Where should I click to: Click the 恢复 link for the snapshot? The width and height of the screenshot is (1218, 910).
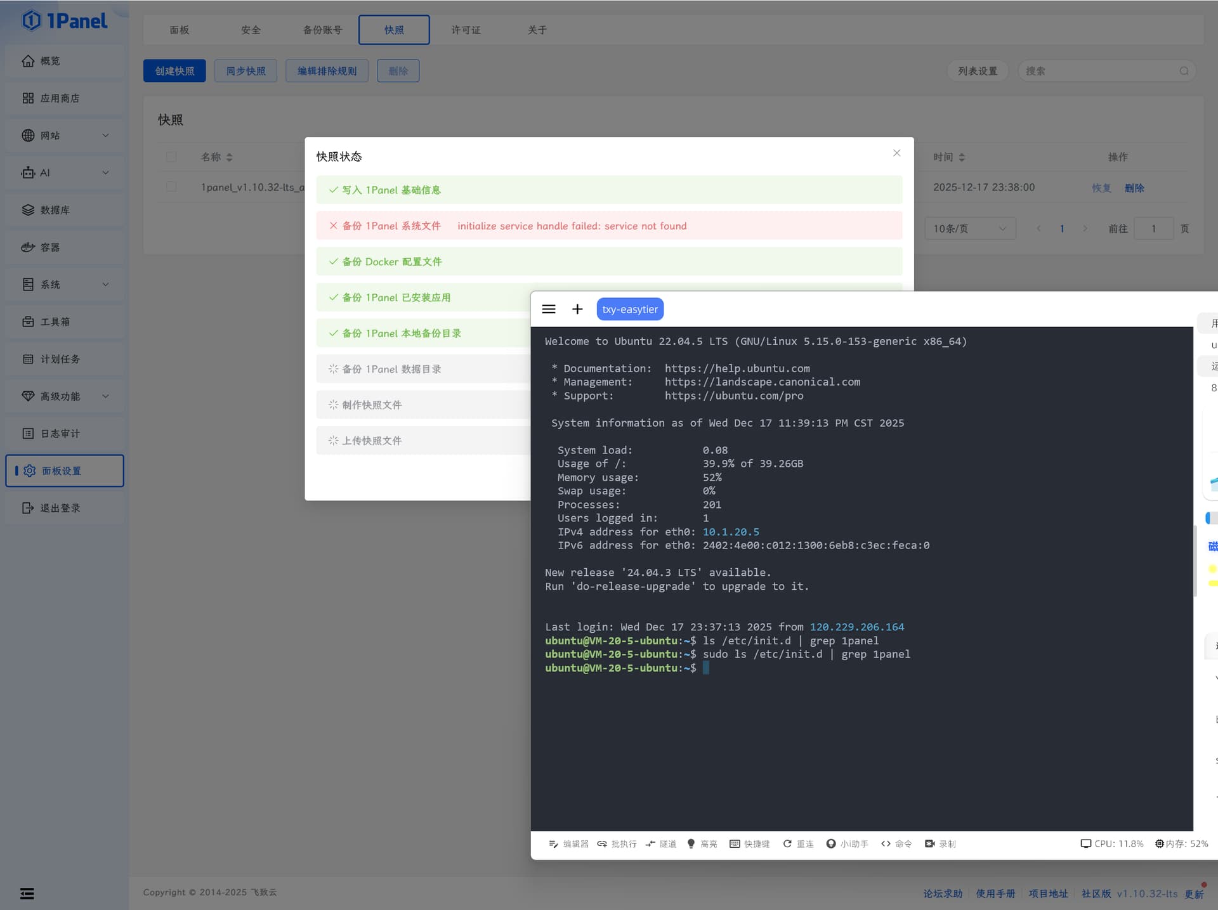coord(1101,188)
